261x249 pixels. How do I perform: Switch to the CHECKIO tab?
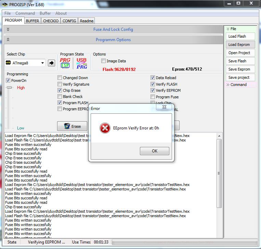point(51,21)
